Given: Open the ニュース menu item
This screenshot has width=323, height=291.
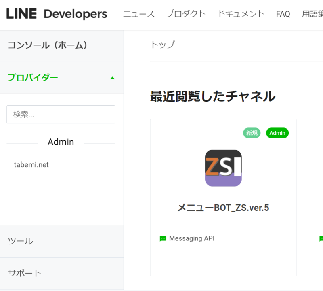Looking at the screenshot, I should [x=139, y=14].
